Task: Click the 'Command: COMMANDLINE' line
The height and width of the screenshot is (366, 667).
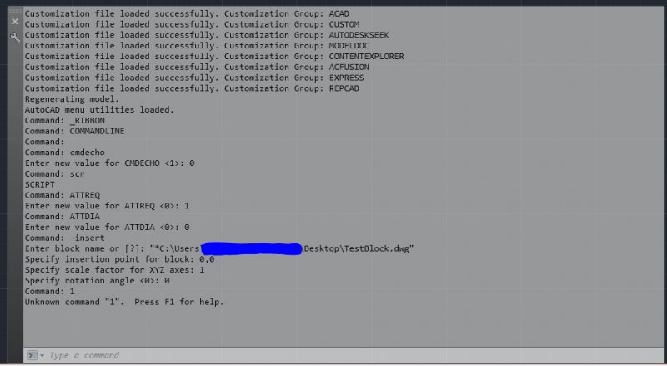Action: click(x=74, y=131)
